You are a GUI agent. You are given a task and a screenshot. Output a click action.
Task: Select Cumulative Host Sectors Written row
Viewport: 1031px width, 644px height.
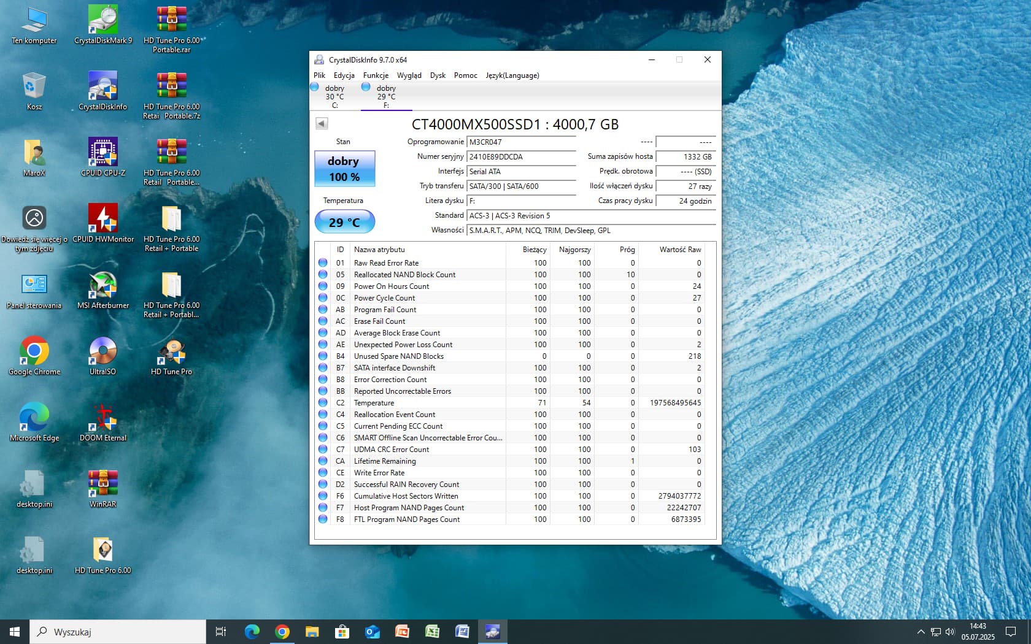510,496
